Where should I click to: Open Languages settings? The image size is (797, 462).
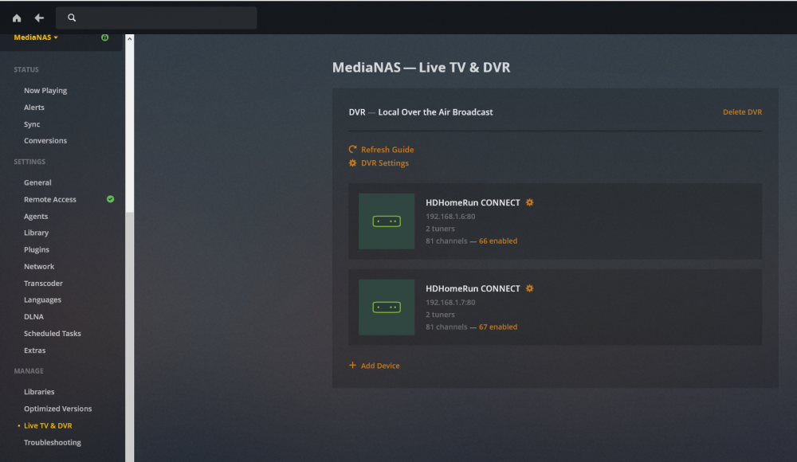[x=42, y=300]
